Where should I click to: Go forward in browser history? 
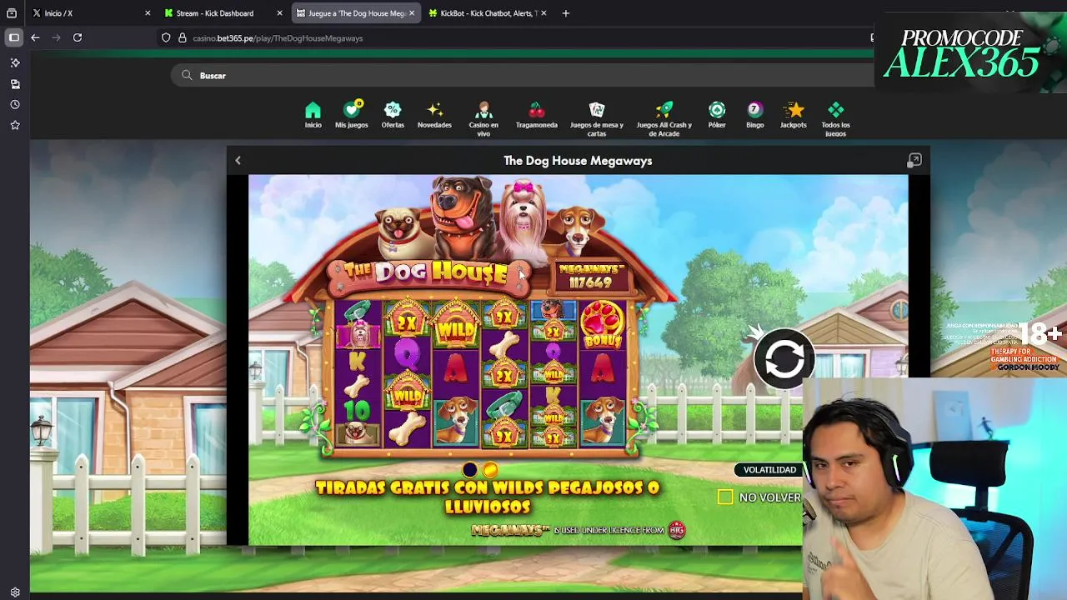point(56,37)
